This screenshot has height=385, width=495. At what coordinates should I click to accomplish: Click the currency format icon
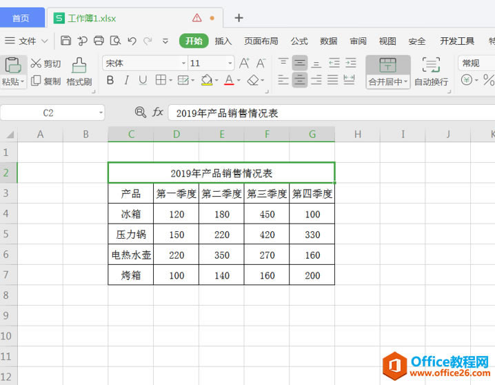pyautogui.click(x=467, y=80)
